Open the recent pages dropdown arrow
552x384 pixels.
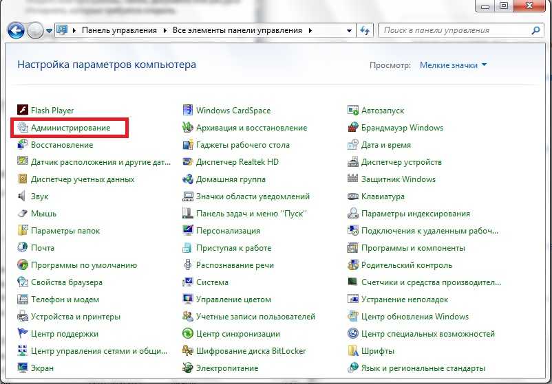click(x=50, y=31)
